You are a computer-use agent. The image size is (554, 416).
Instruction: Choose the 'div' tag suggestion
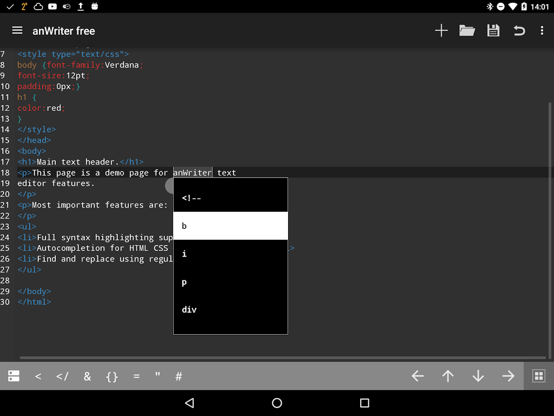click(x=230, y=310)
